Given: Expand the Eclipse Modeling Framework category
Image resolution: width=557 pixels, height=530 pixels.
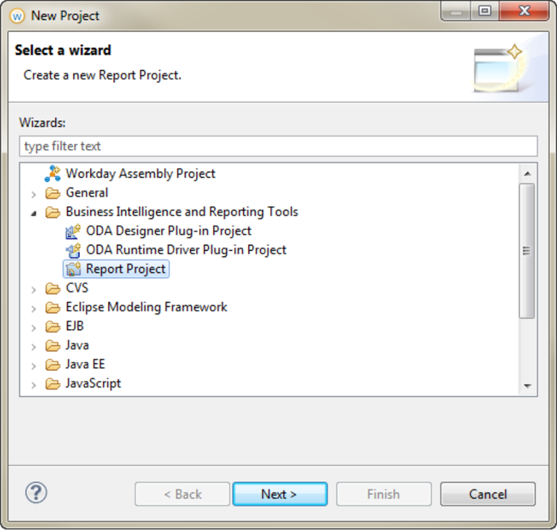Looking at the screenshot, I should [x=33, y=309].
